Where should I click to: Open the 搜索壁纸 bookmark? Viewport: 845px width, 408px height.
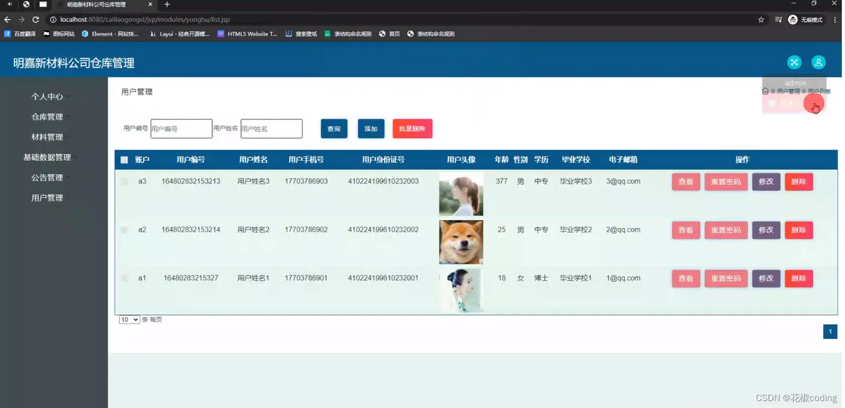tap(301, 34)
